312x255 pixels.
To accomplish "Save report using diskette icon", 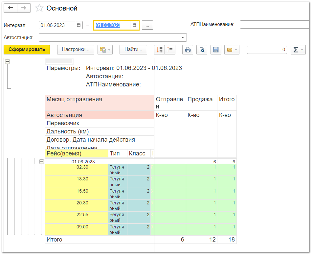I will coord(216,50).
